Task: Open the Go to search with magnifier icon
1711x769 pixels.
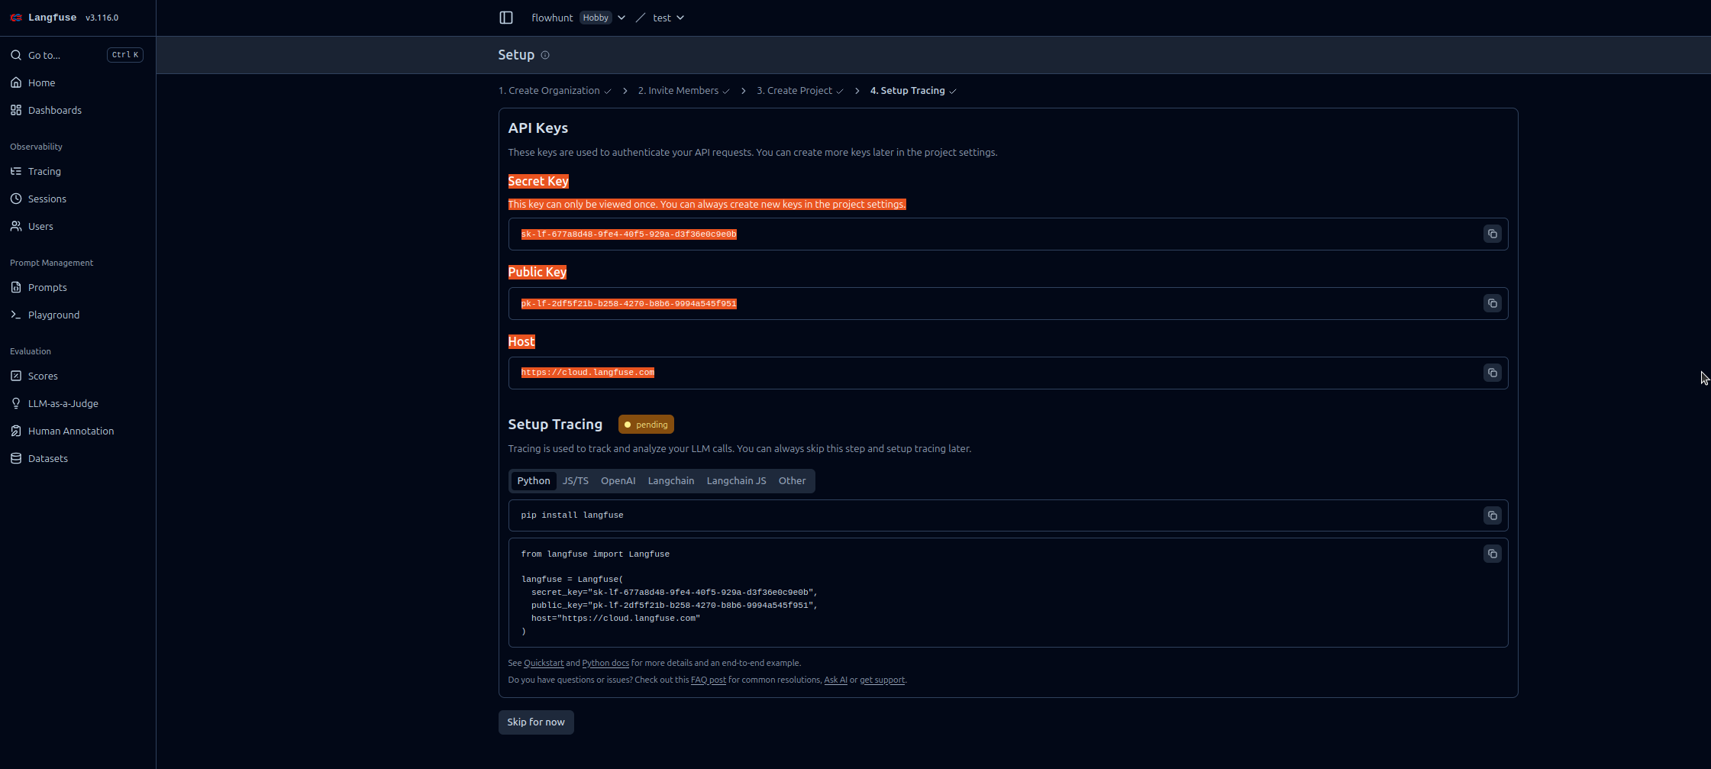Action: (16, 54)
